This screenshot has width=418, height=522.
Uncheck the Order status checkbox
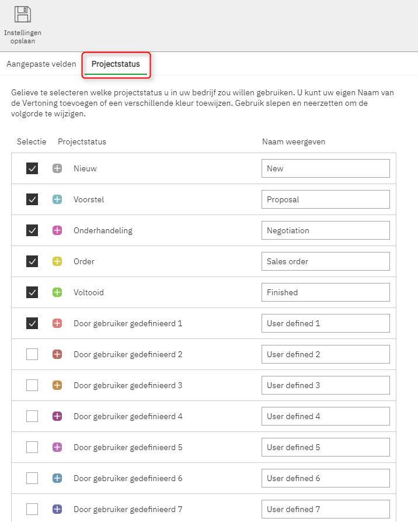[x=32, y=261]
